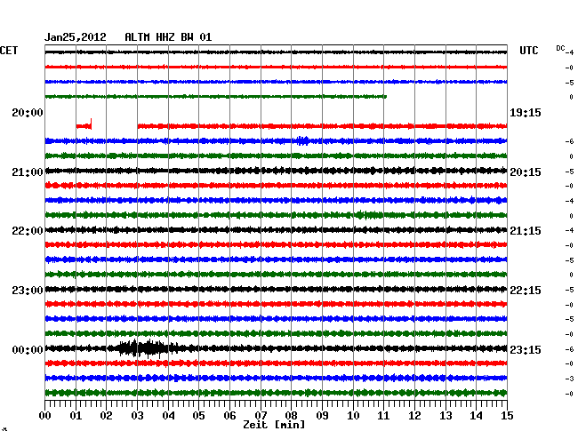Click the 00 minute axis label
Image resolution: width=578 pixels, height=439 pixels.
point(45,416)
